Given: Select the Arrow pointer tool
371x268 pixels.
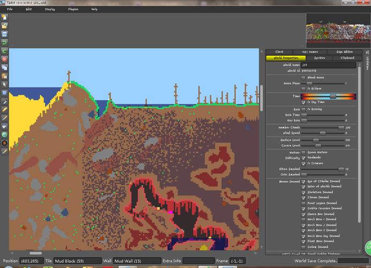Looking at the screenshot, I should 4,85.
